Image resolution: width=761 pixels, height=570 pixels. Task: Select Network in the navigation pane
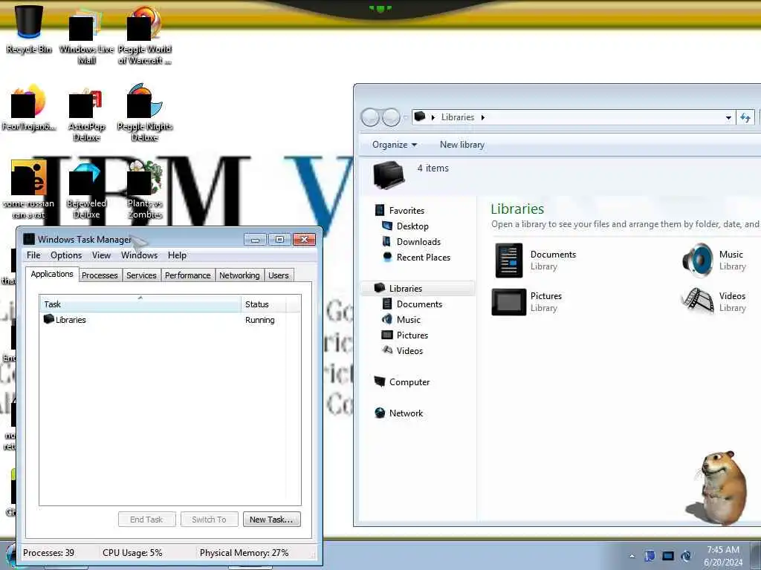point(406,413)
